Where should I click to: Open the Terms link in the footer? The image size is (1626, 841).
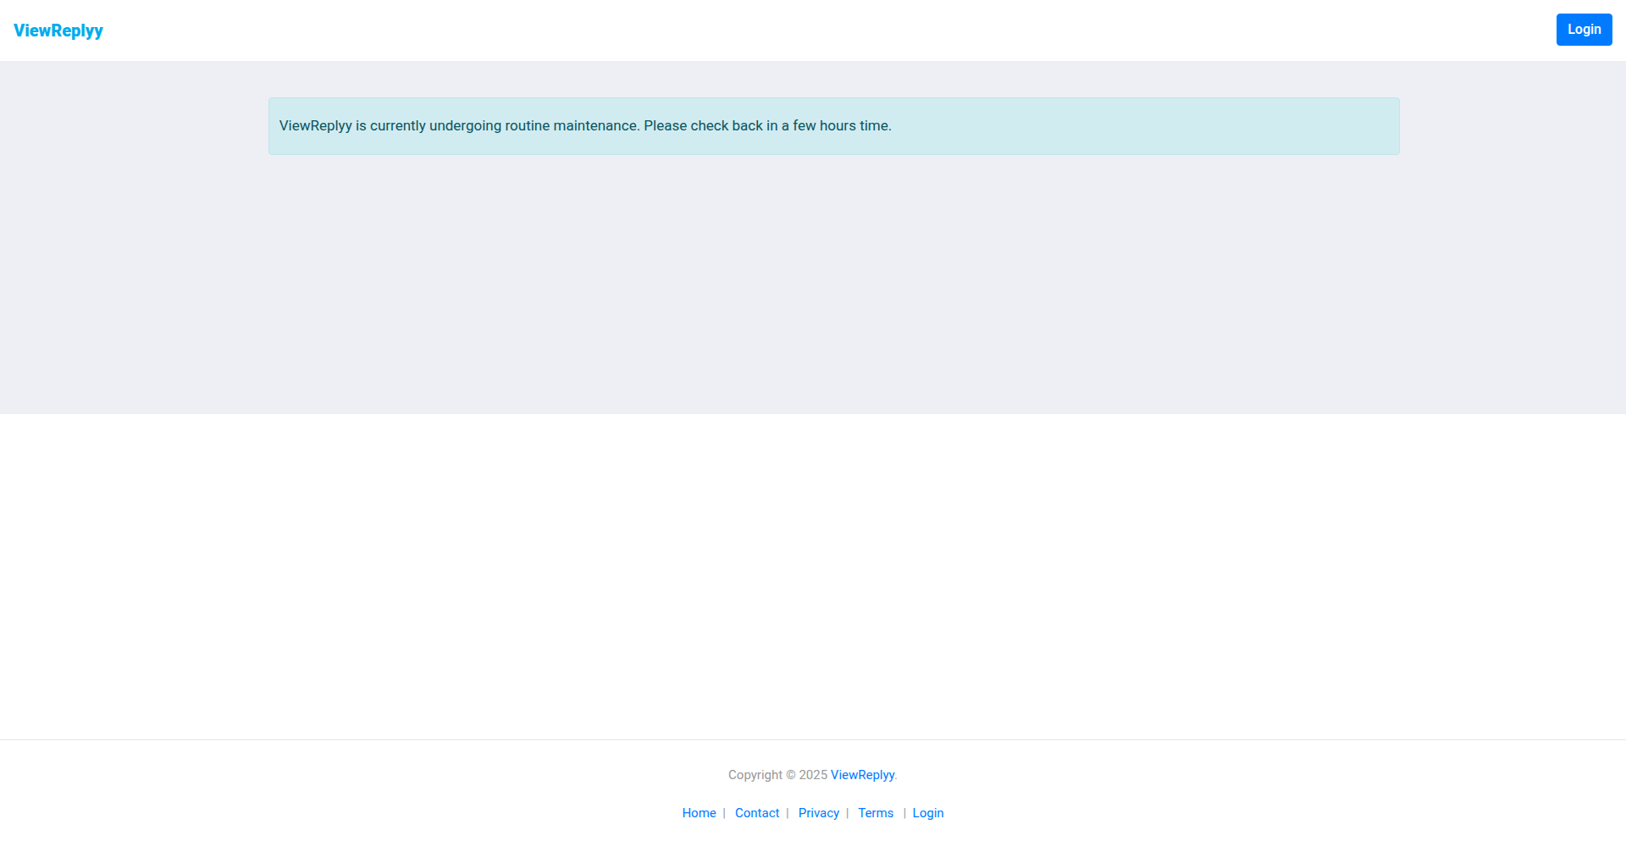pyautogui.click(x=875, y=812)
